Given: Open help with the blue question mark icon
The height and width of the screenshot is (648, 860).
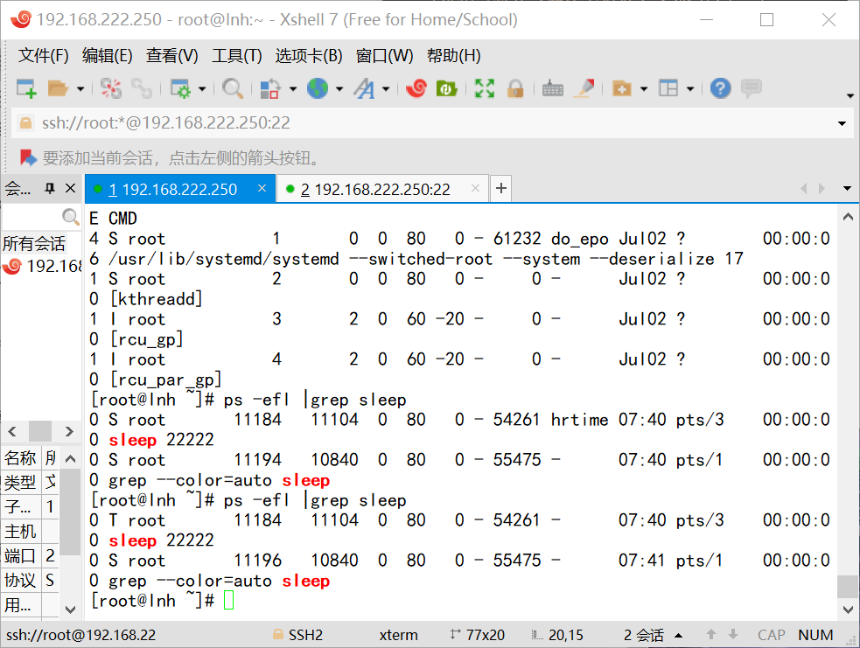Looking at the screenshot, I should point(721,88).
